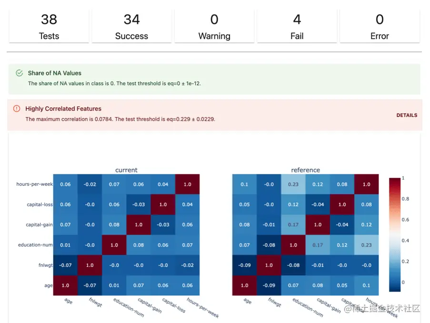The height and width of the screenshot is (323, 430).
Task: Click the reference heatmap title
Action: click(x=306, y=170)
